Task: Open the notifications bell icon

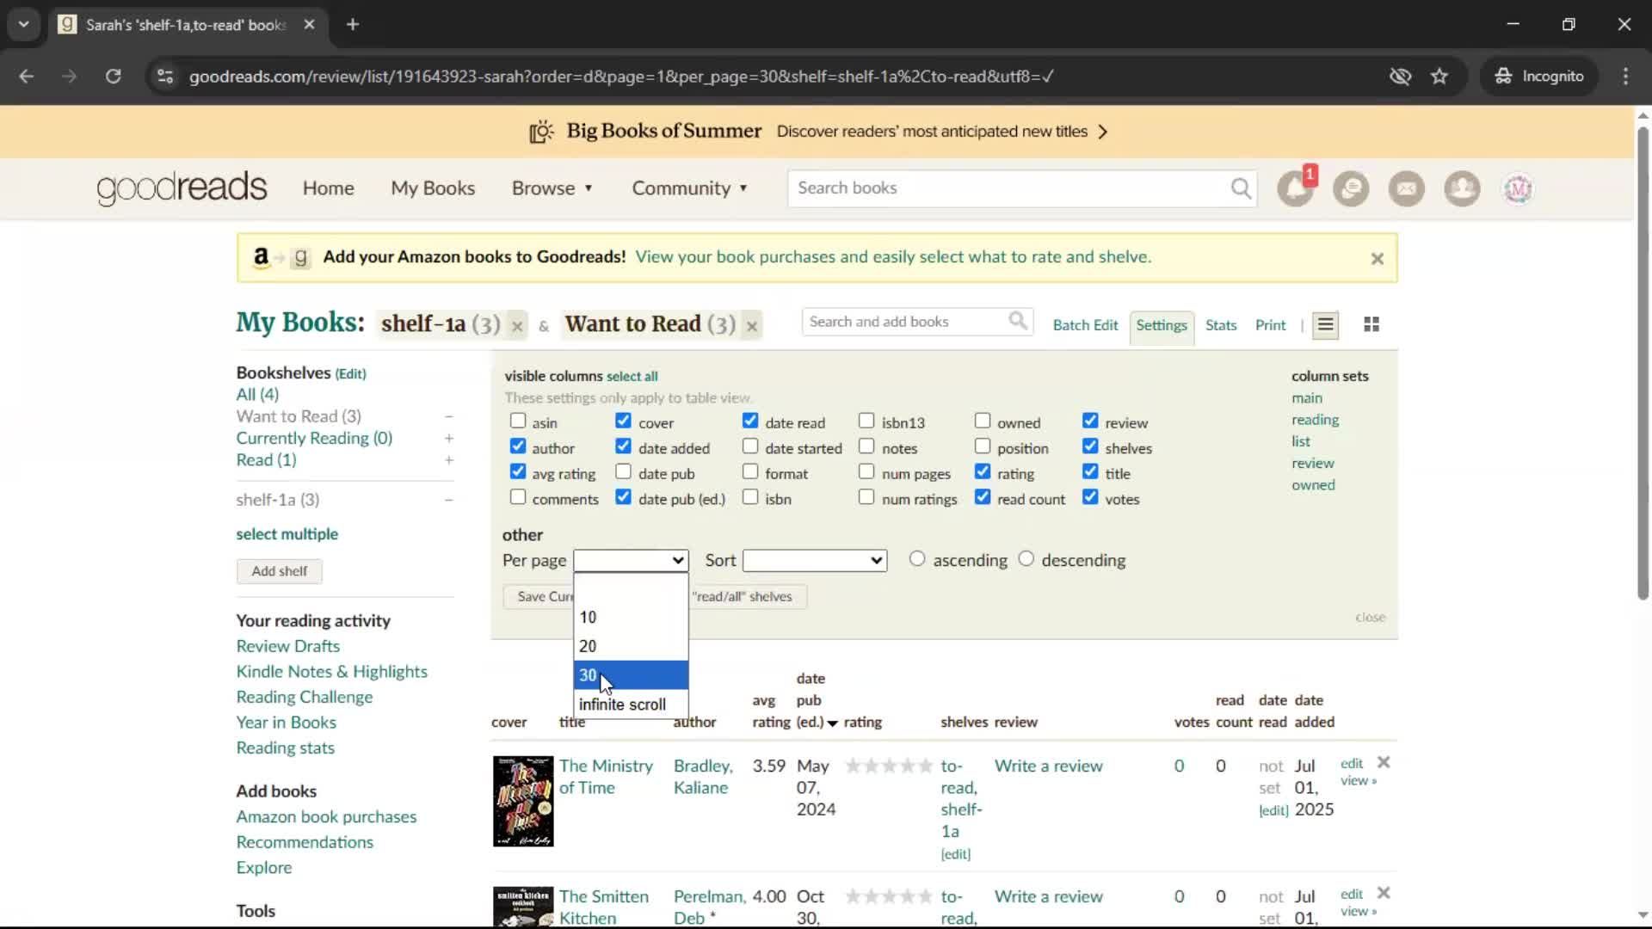Action: pos(1295,188)
